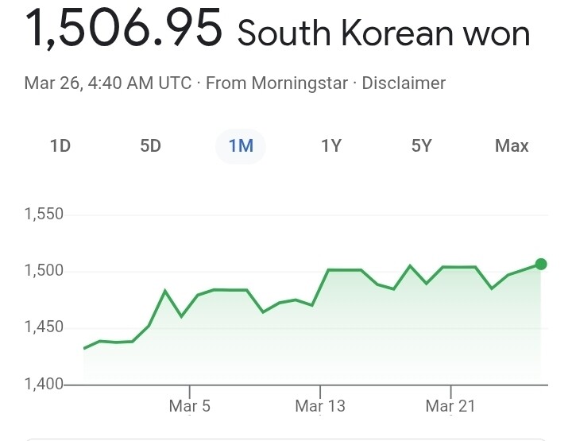Viewport: 572px width, 441px height.
Task: Switch chart to 1D range
Action: 60,146
